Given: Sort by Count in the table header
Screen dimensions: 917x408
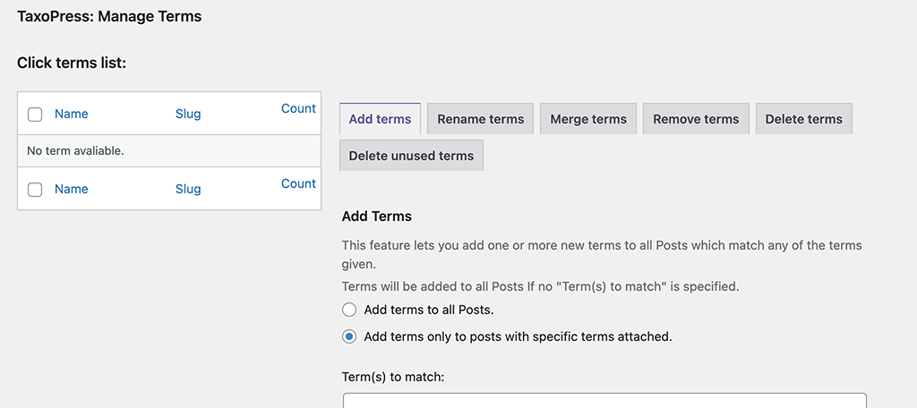Looking at the screenshot, I should [x=298, y=109].
